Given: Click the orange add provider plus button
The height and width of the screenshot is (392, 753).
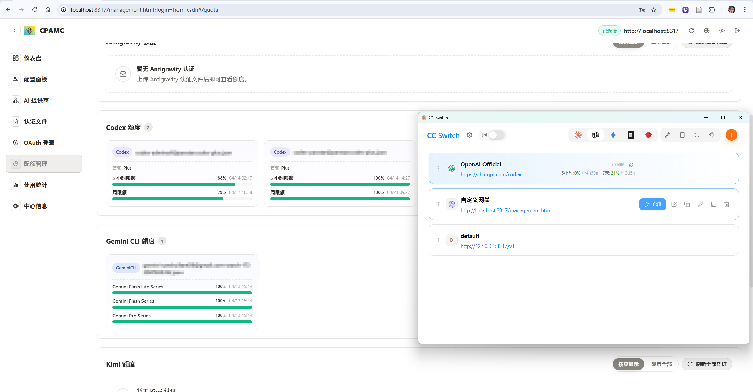Looking at the screenshot, I should (731, 135).
